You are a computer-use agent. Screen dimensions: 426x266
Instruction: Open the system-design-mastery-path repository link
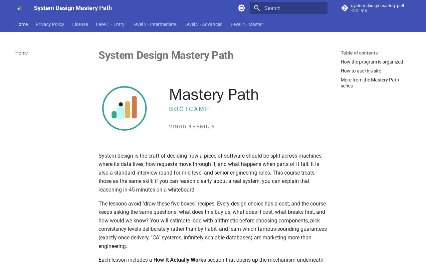tap(378, 5)
